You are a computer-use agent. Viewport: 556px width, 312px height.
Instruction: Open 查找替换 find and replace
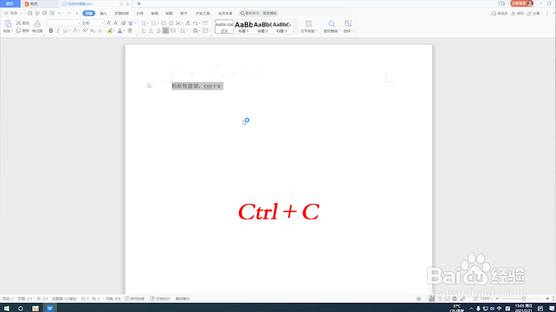pyautogui.click(x=332, y=27)
